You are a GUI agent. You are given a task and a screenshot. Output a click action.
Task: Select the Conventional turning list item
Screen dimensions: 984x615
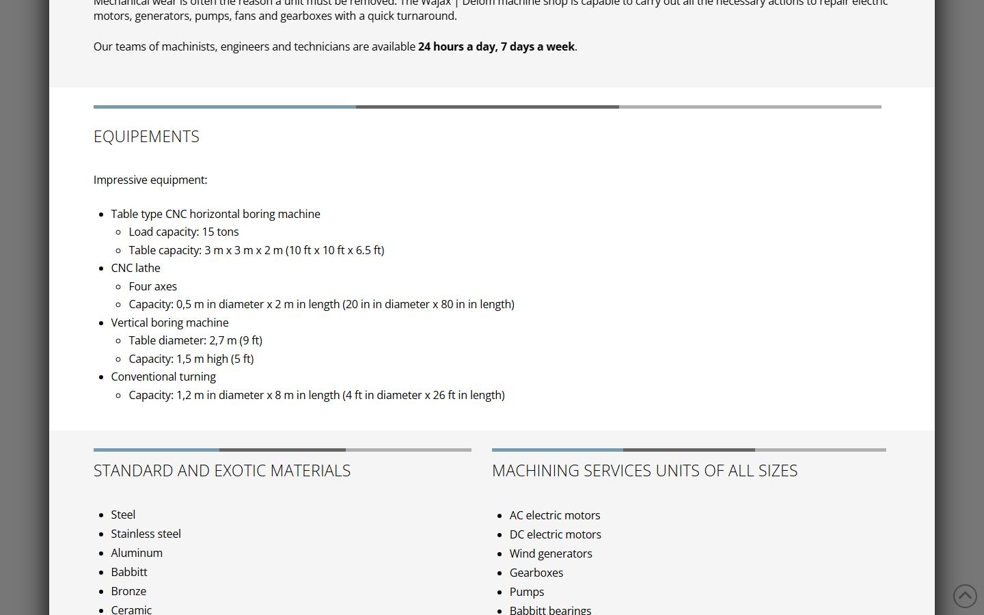coord(163,377)
